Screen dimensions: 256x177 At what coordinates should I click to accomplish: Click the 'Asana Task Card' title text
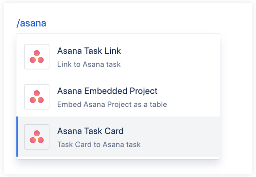point(90,131)
